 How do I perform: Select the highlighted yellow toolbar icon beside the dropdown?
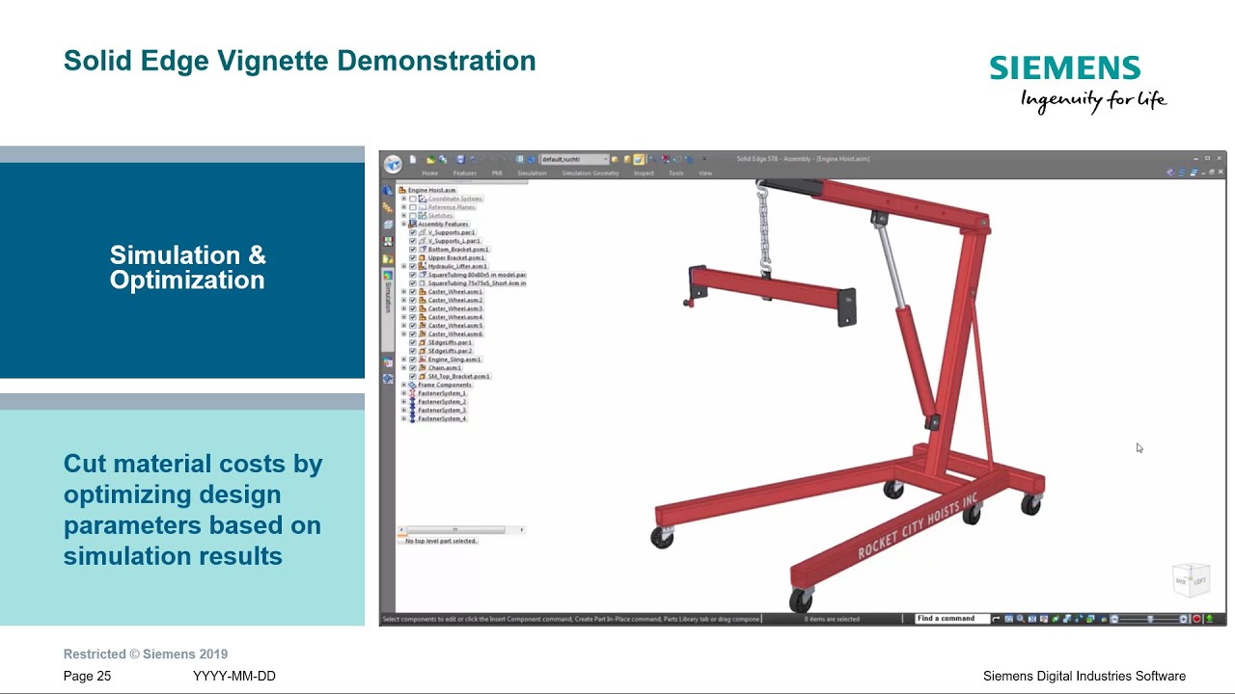pos(638,159)
